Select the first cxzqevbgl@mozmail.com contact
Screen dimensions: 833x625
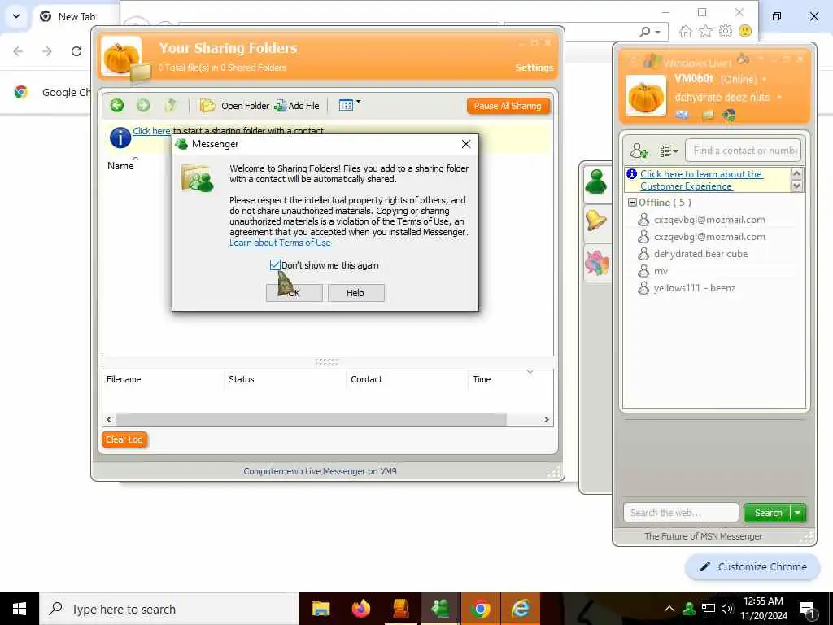coord(709,220)
